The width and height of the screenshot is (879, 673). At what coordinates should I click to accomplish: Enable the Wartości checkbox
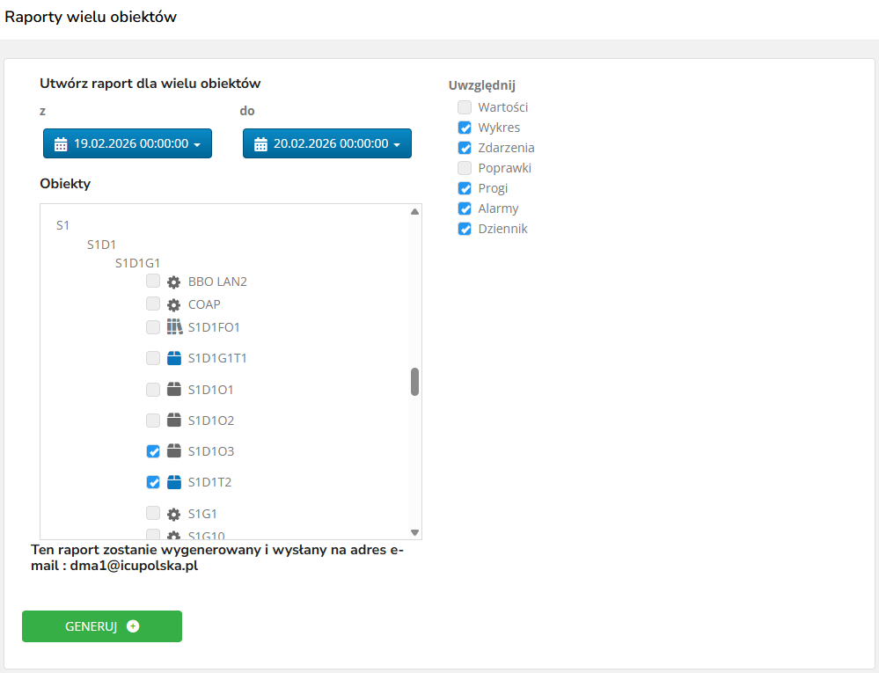pos(465,107)
